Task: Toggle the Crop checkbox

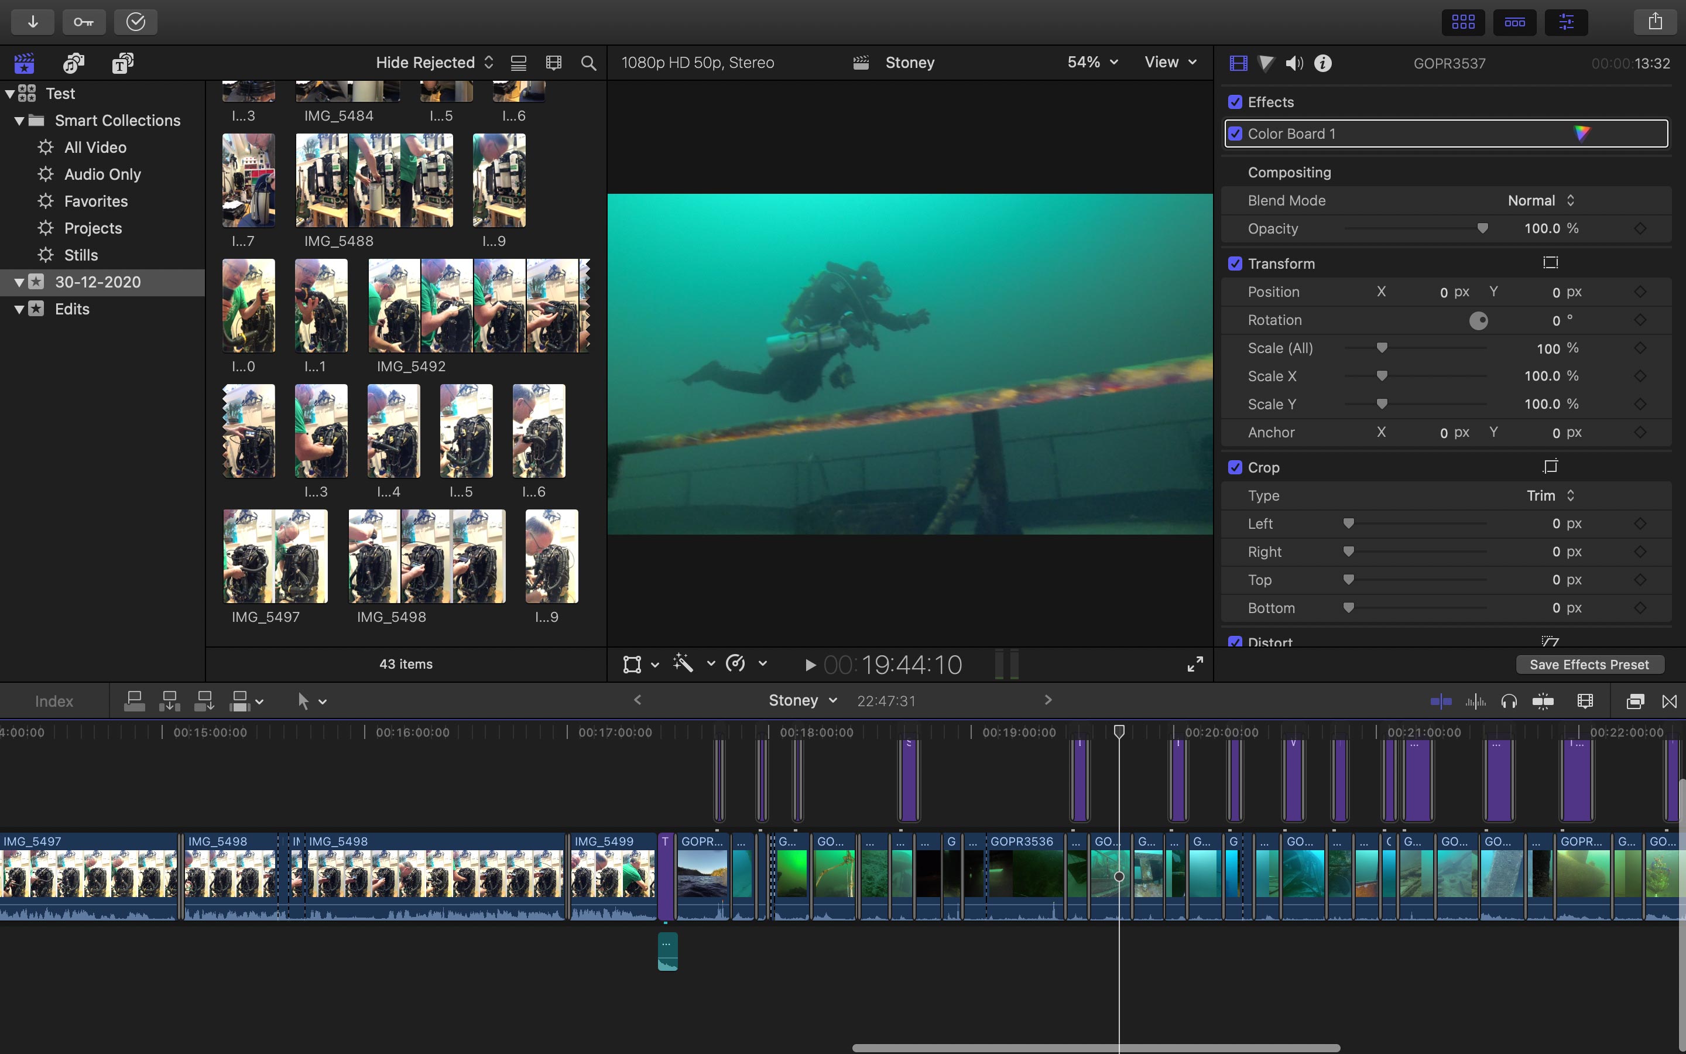Action: point(1235,467)
